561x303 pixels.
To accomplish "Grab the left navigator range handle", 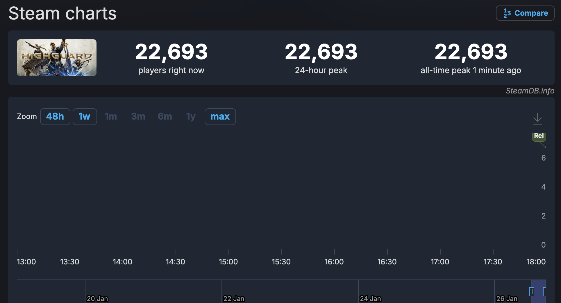I will pyautogui.click(x=532, y=291).
